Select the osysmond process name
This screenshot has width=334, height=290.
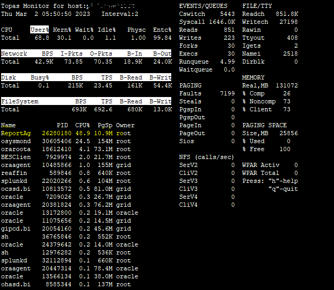[x=16, y=142]
